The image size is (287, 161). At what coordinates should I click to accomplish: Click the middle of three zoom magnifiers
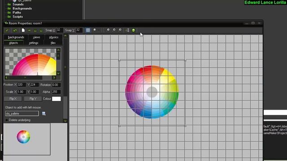(114, 30)
